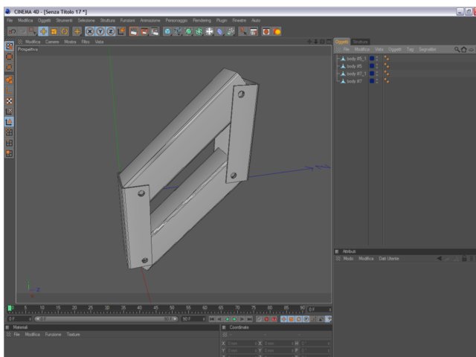Open Funzione menu in Material panel

(53, 335)
